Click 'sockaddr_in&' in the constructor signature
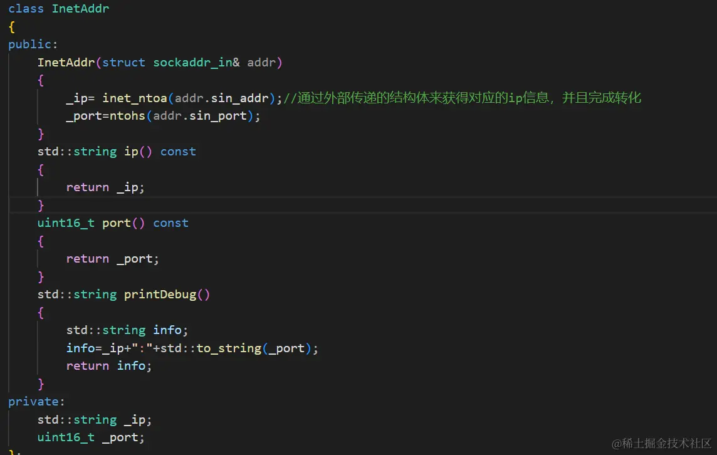Screen dimensions: 717x455 196,62
